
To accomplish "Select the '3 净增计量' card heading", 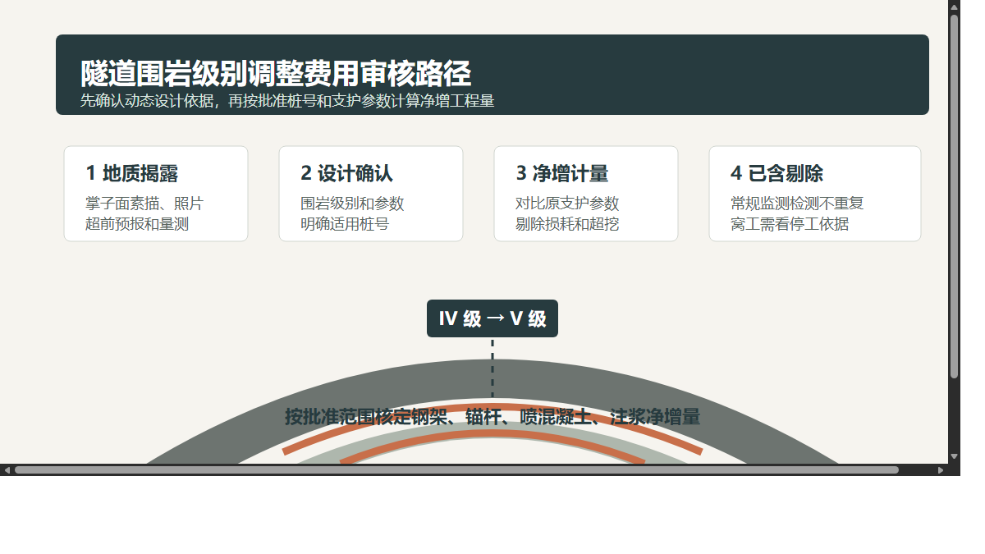I will point(562,174).
